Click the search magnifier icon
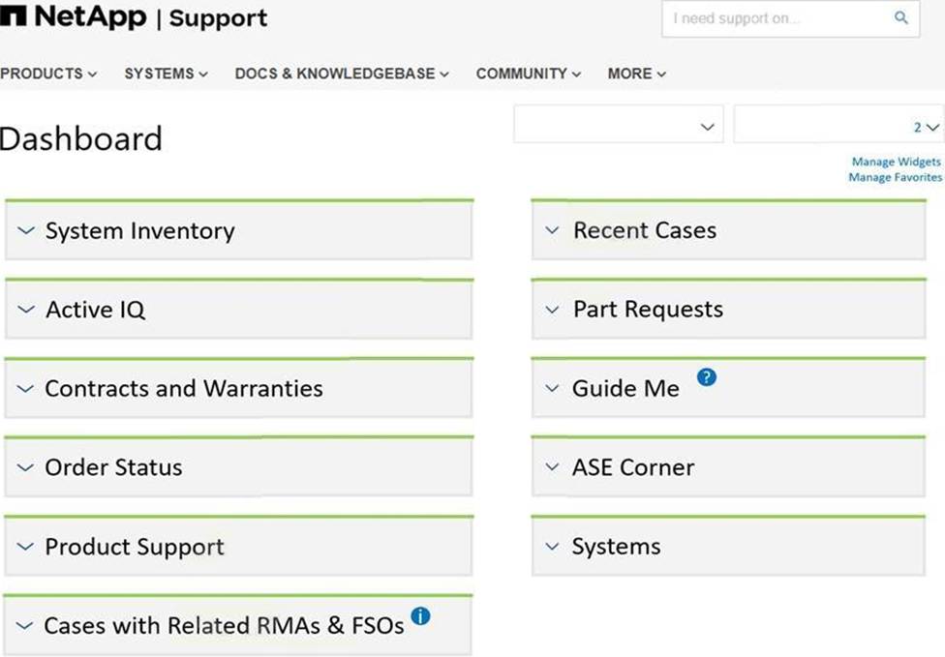Image resolution: width=945 pixels, height=657 pixels. tap(900, 18)
